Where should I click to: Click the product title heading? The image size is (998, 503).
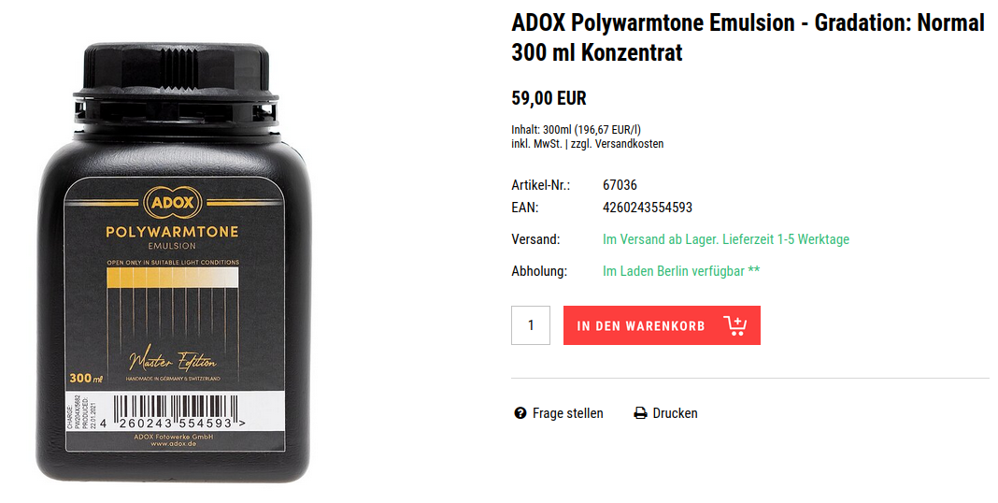click(x=748, y=37)
